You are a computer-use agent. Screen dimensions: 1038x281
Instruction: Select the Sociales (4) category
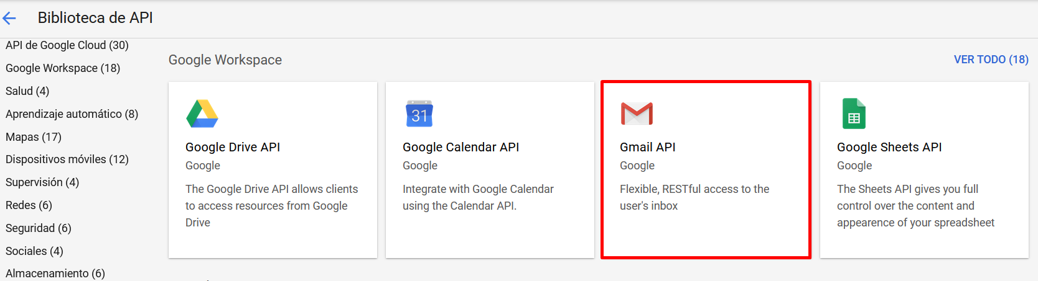pyautogui.click(x=34, y=251)
